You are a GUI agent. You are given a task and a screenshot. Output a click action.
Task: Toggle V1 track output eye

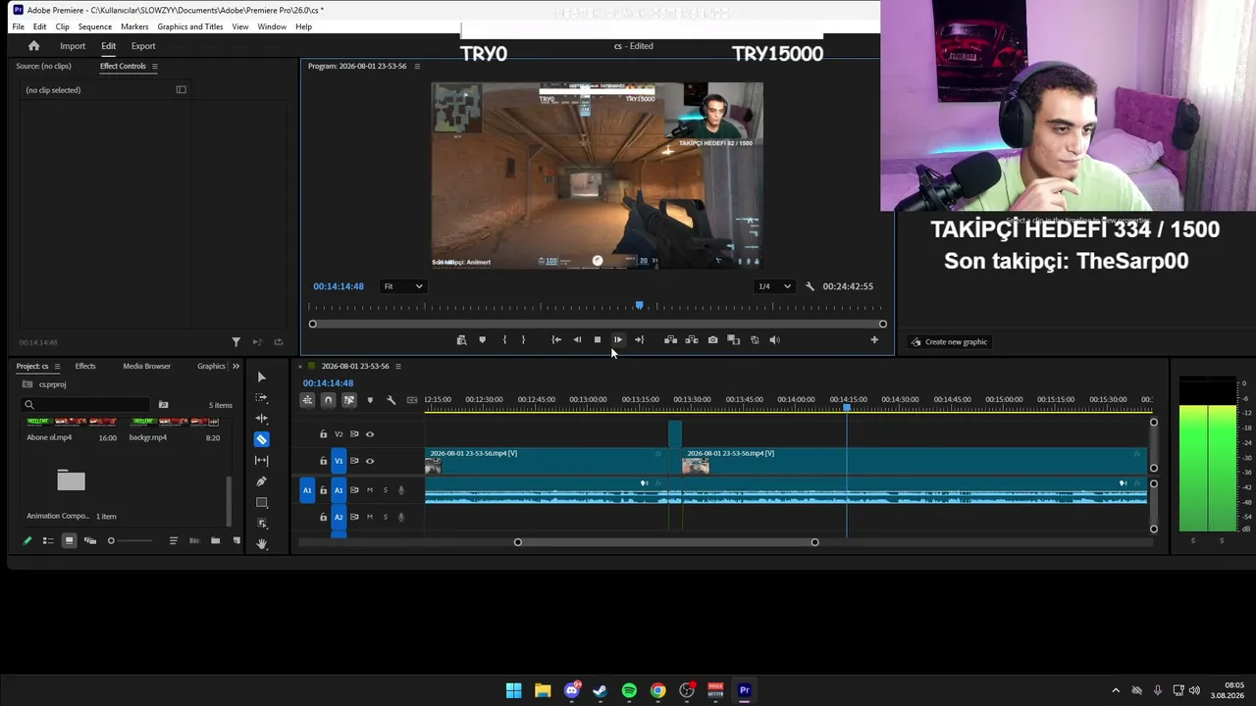(x=370, y=461)
